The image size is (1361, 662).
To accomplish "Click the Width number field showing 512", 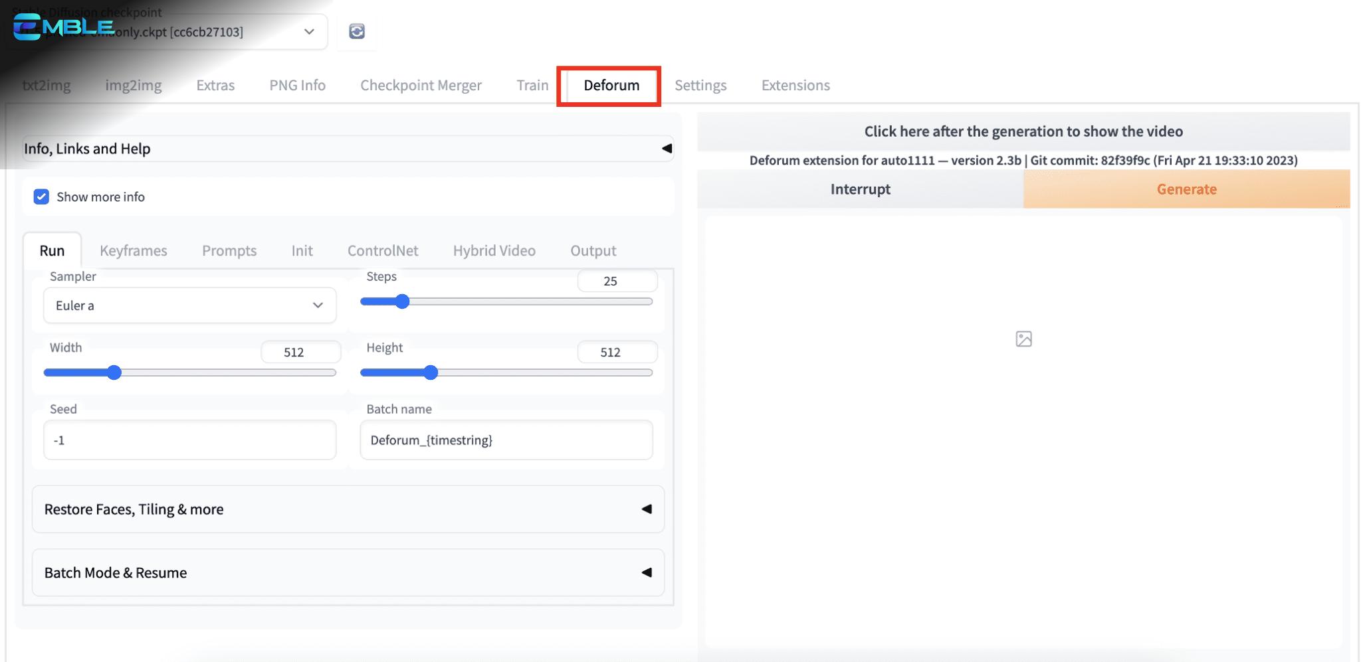I will (301, 352).
